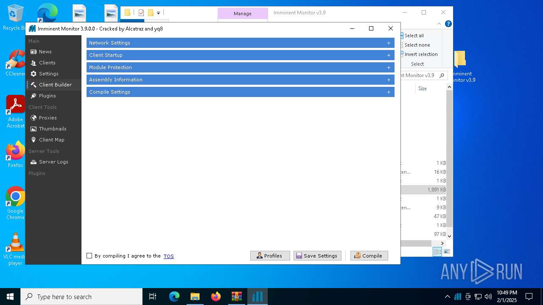This screenshot has height=305, width=543.
Task: Select the Recycle Bin desktop icon
Action: coord(14,18)
